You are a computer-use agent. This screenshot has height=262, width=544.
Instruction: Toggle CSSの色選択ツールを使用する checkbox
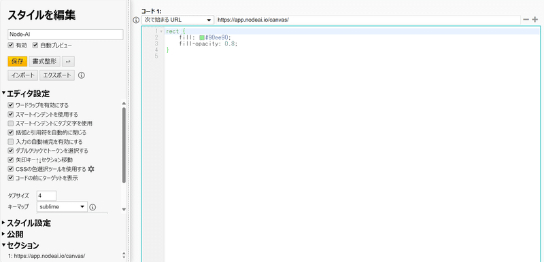[11, 169]
